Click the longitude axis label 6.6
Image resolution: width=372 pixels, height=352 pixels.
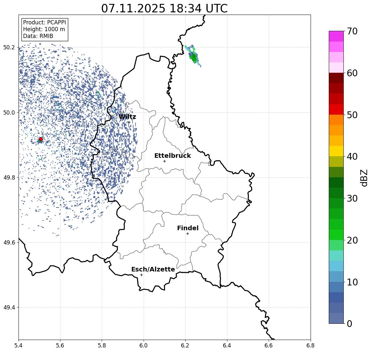pos(269,346)
